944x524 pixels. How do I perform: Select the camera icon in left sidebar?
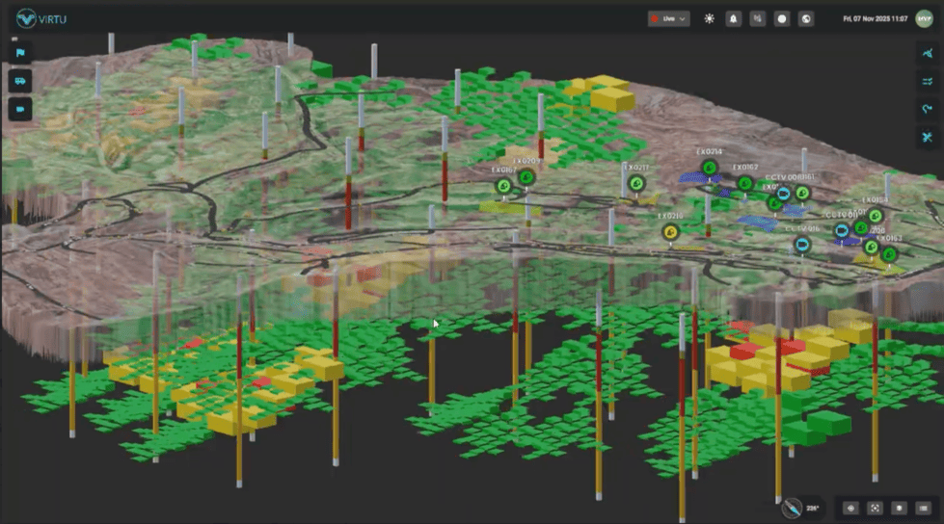pyautogui.click(x=20, y=110)
